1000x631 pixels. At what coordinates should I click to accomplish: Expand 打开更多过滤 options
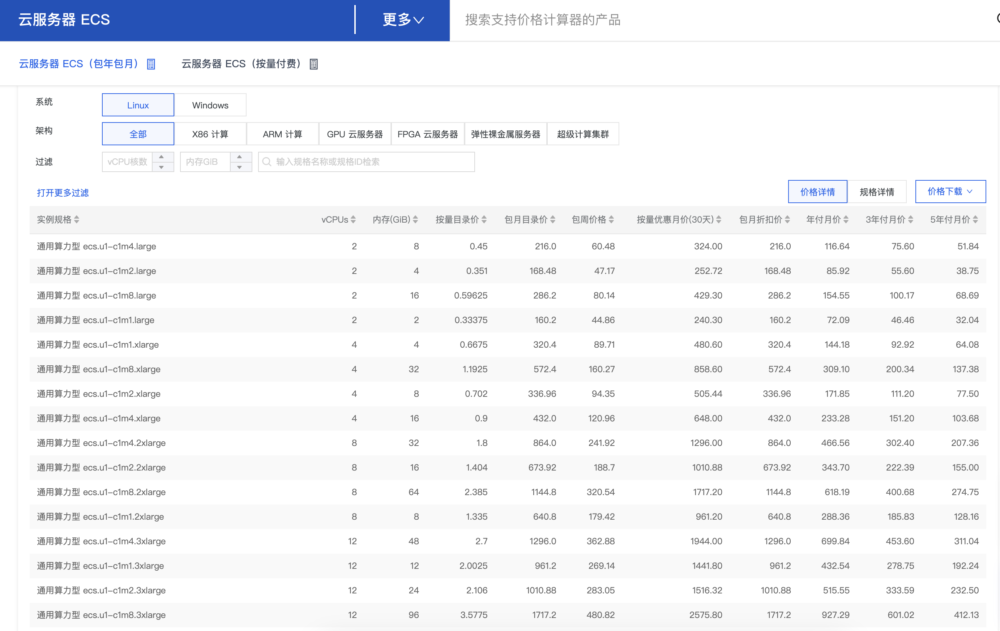(63, 193)
